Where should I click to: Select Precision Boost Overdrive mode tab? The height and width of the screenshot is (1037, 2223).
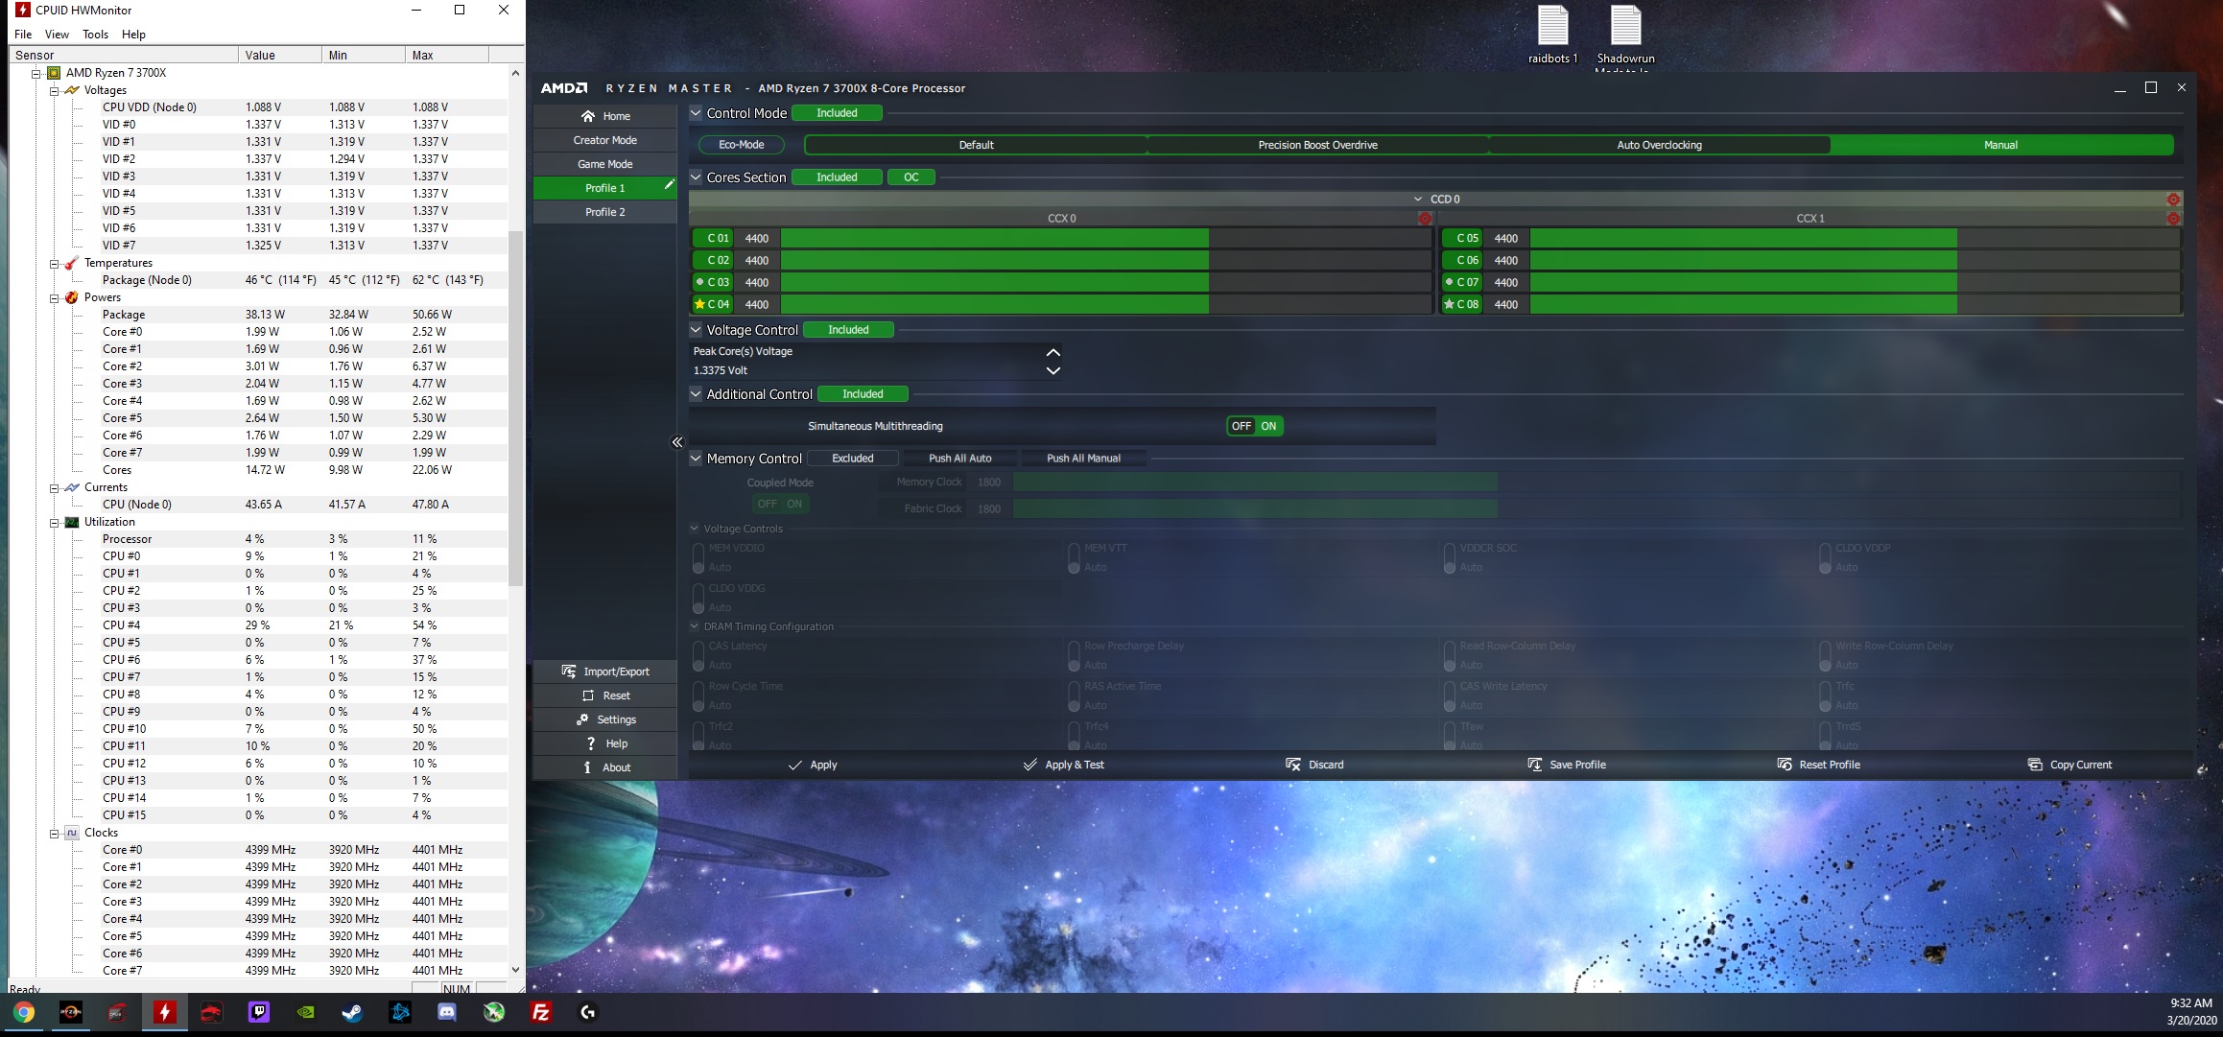click(1317, 145)
